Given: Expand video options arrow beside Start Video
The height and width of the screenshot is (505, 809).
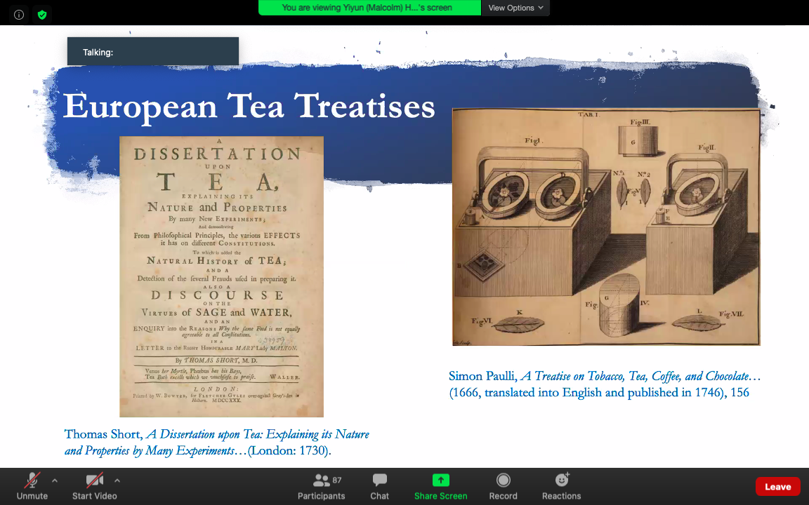Looking at the screenshot, I should [x=117, y=480].
